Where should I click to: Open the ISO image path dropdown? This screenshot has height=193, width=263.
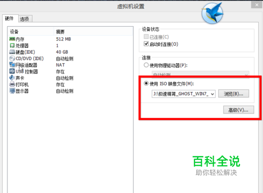(213, 94)
